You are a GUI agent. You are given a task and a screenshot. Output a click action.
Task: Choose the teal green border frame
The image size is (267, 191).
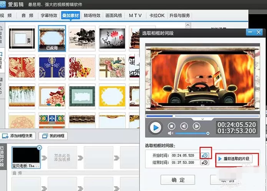click(x=82, y=96)
